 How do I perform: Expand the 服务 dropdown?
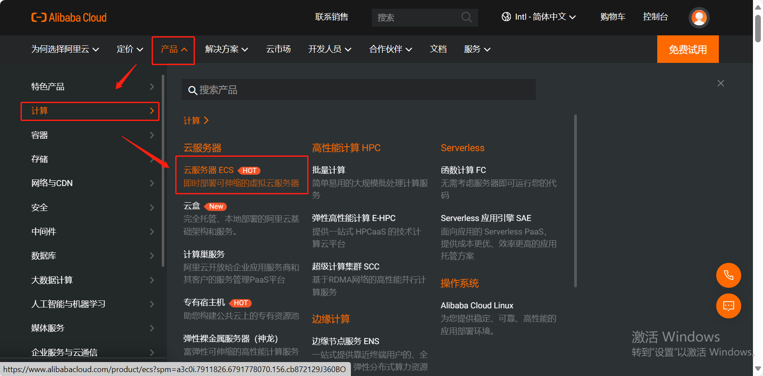pyautogui.click(x=477, y=49)
